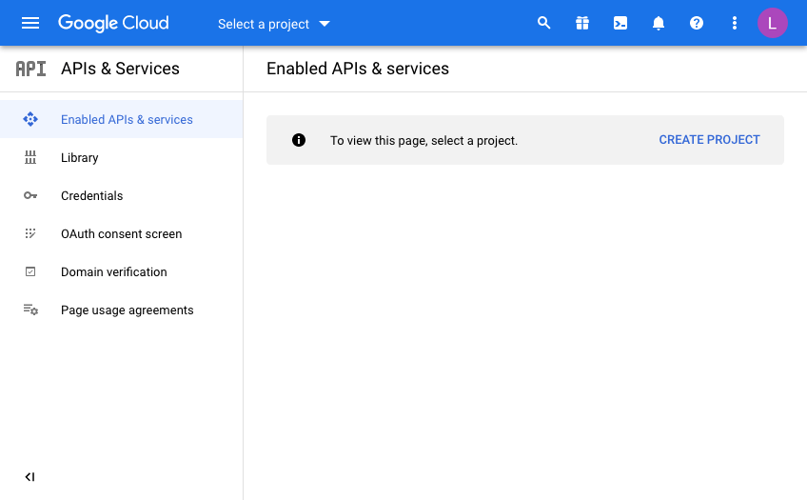Open the search magnifier icon
This screenshot has height=500, width=807.
544,23
